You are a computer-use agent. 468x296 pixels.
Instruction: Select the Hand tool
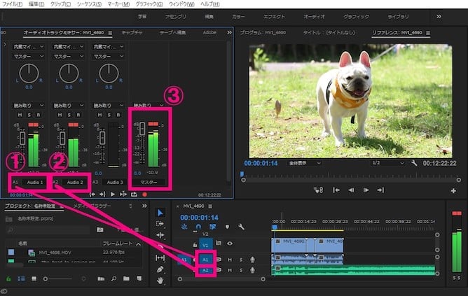(160, 280)
